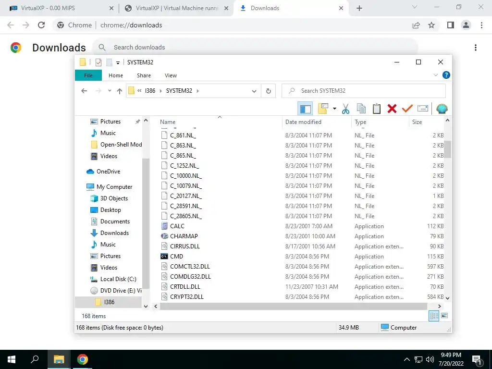Open the Home ribbon tab
This screenshot has width=492, height=369.
tap(115, 75)
